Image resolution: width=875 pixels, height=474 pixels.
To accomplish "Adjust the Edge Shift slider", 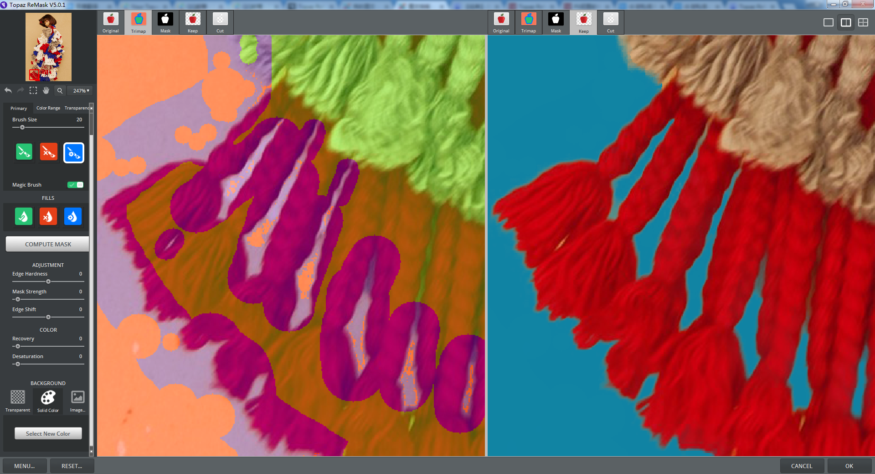I will click(48, 317).
